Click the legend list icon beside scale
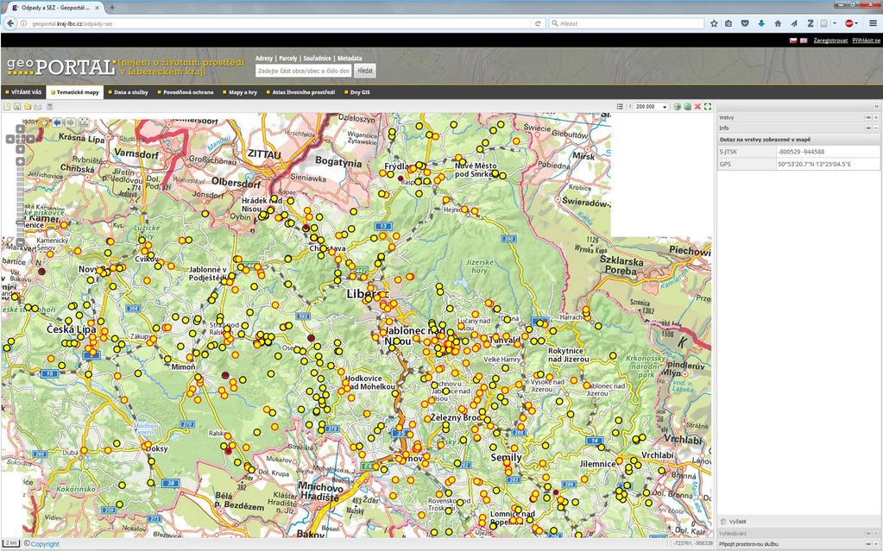The width and height of the screenshot is (883, 551). (620, 106)
